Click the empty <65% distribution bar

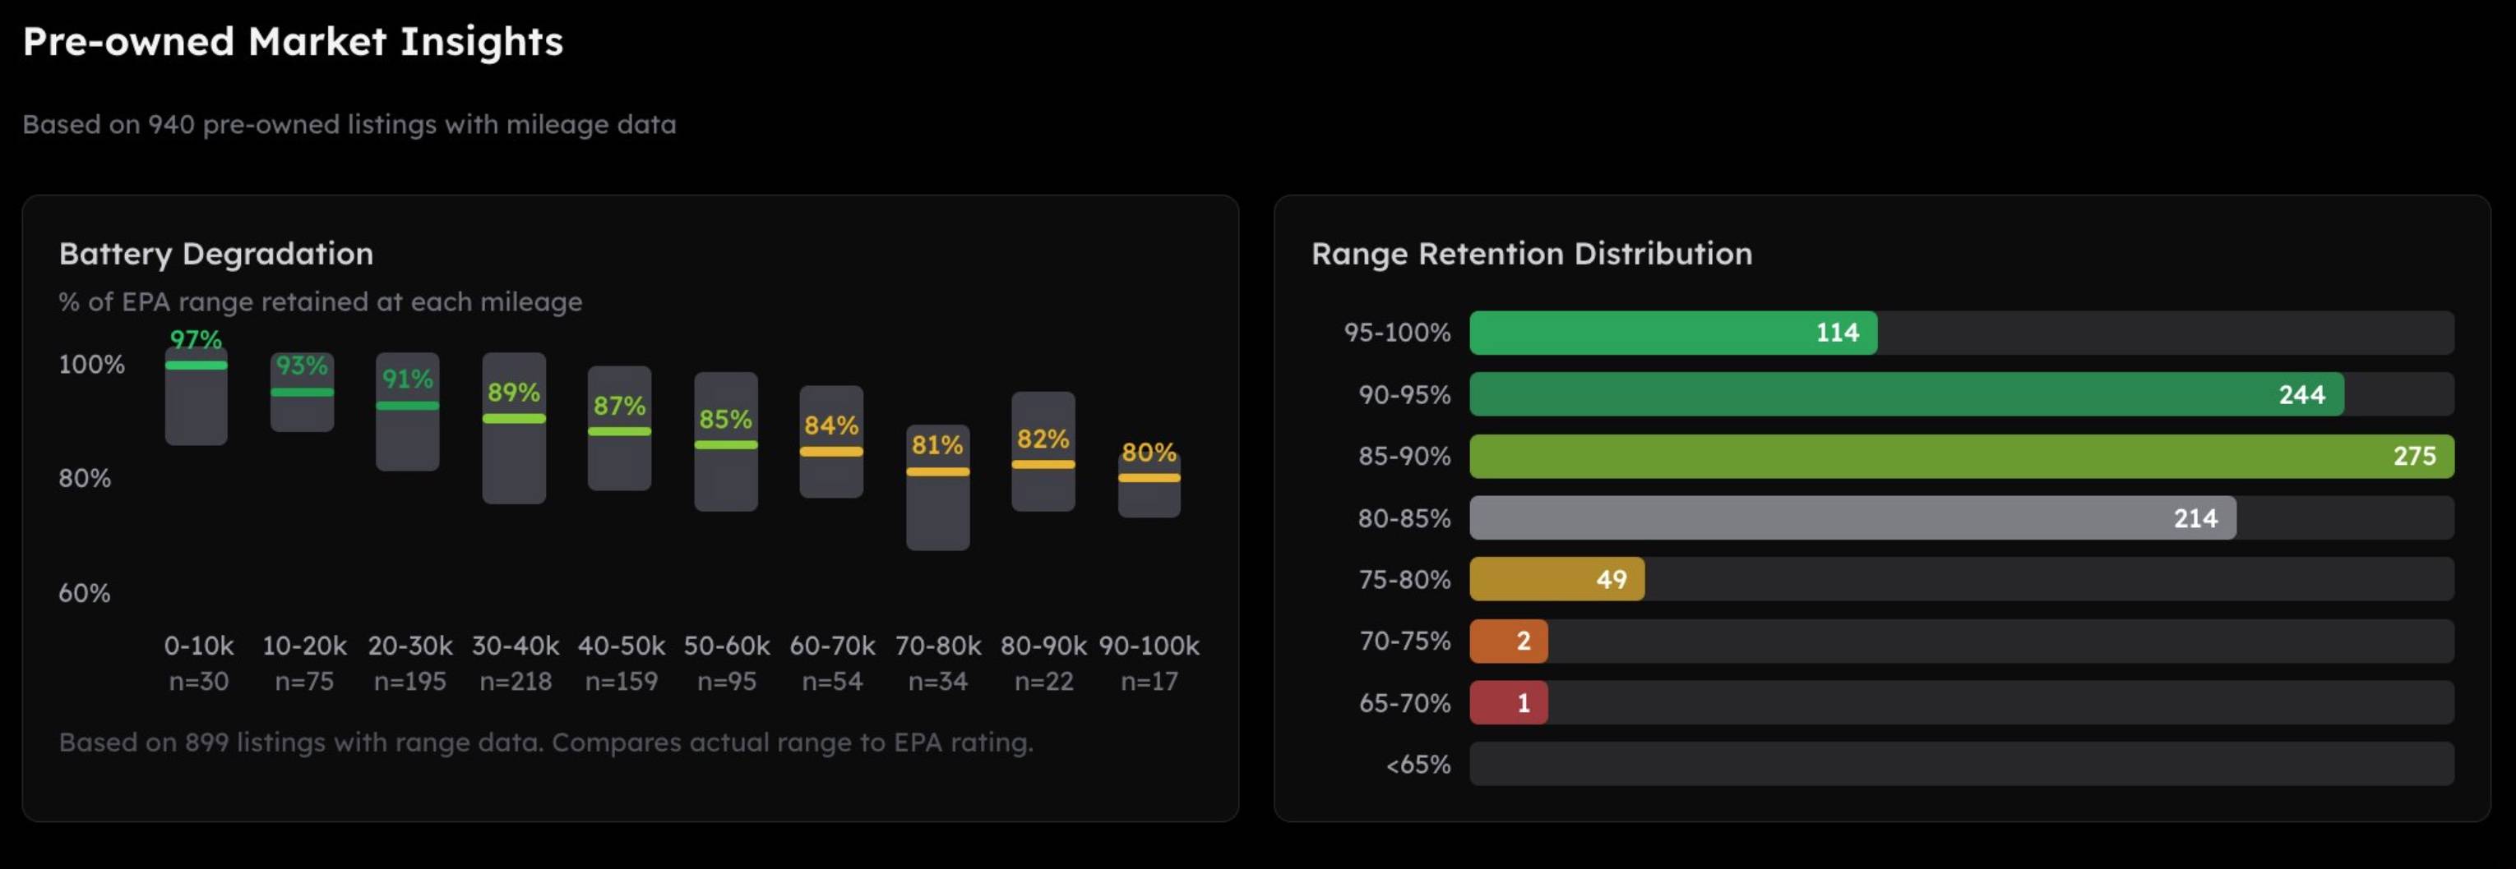1960,764
